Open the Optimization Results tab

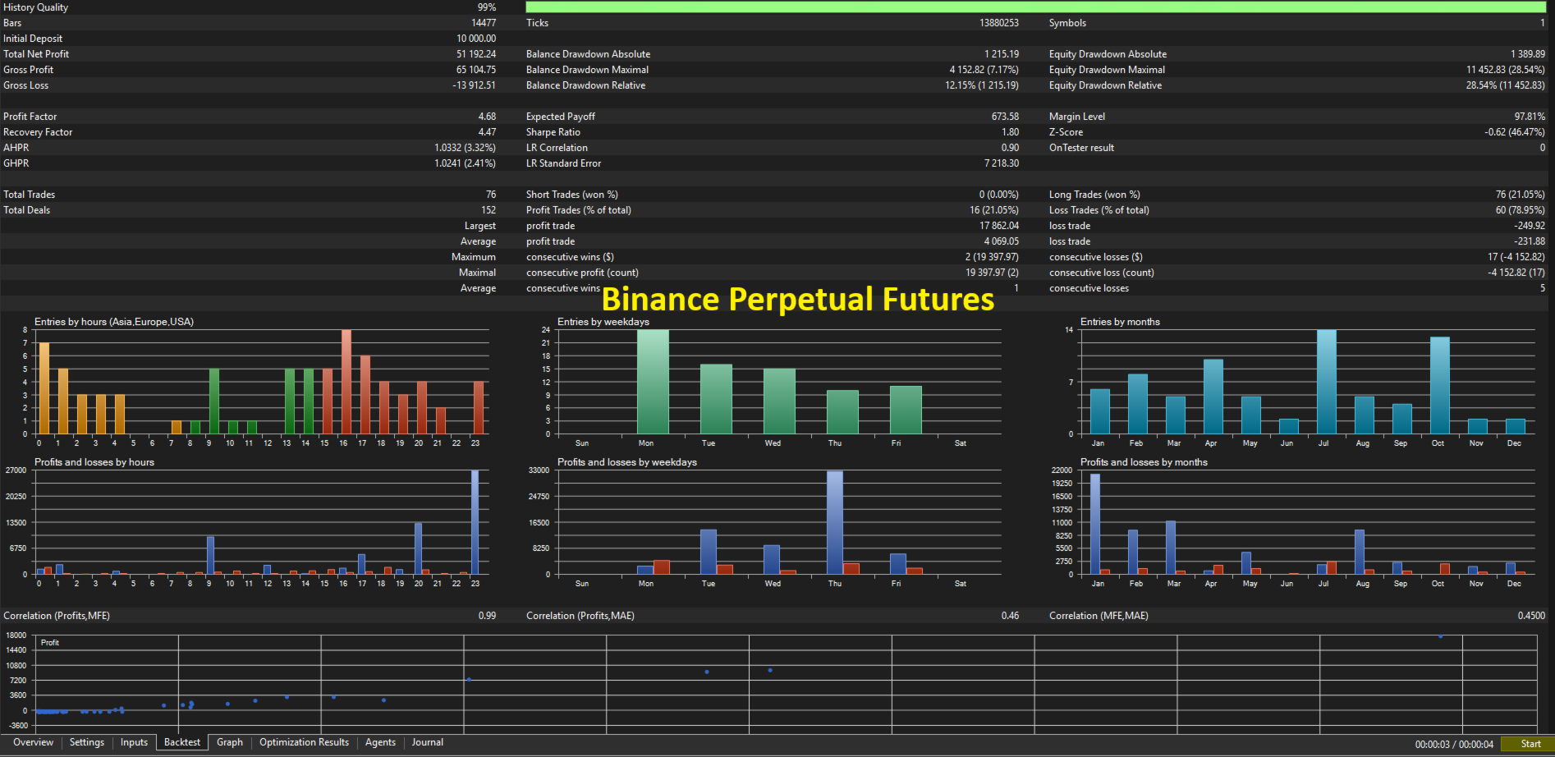point(304,742)
